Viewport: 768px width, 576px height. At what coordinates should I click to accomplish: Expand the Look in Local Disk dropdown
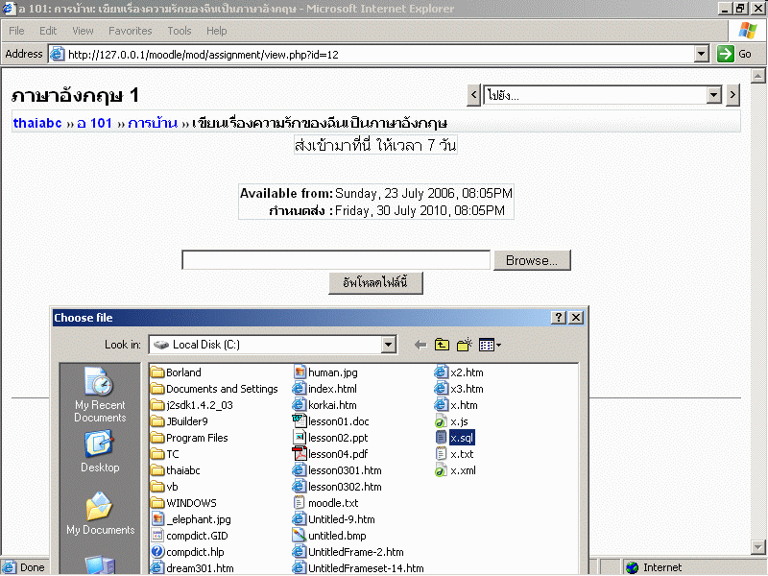pos(388,345)
